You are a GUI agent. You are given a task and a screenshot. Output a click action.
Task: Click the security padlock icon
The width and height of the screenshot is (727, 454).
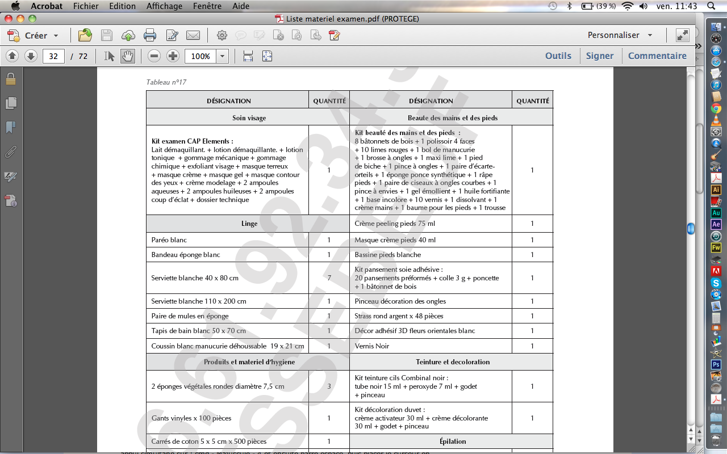point(11,78)
